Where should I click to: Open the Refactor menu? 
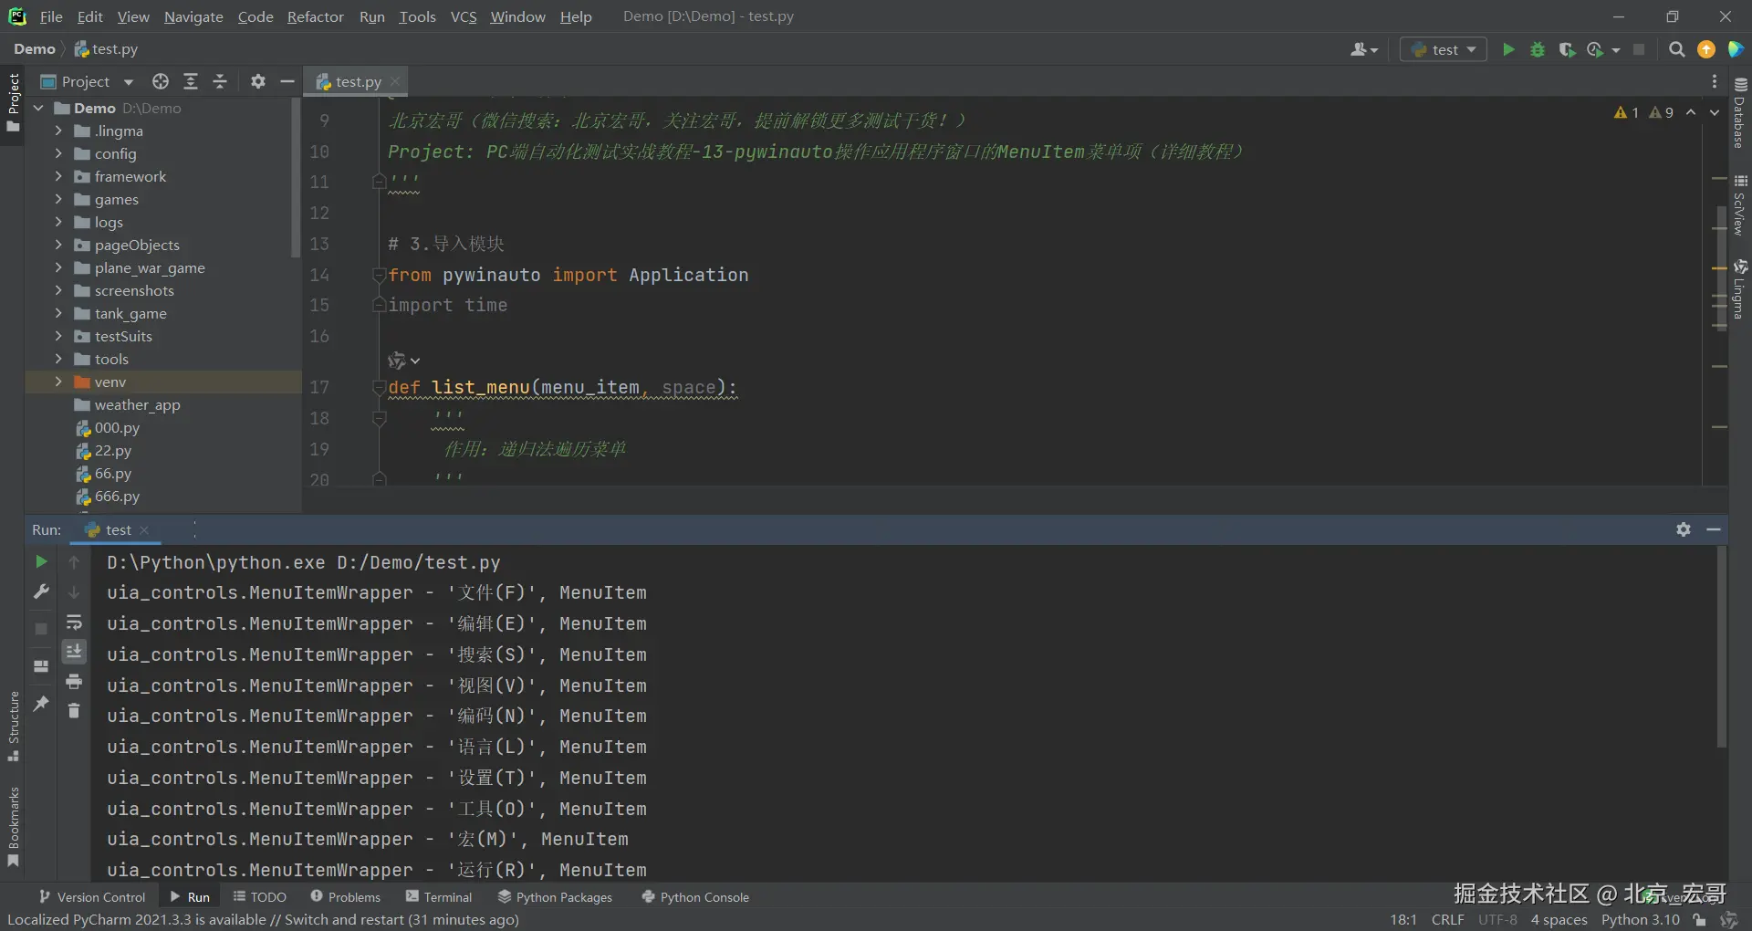pos(315,16)
